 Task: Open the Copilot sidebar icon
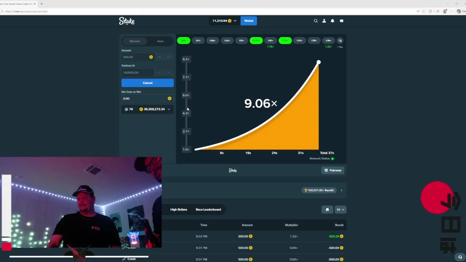click(459, 11)
